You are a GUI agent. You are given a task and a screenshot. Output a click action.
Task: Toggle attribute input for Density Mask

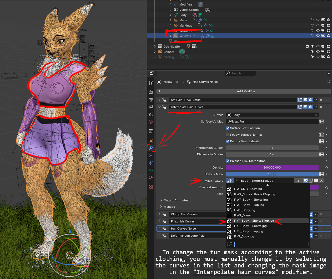click(x=321, y=174)
